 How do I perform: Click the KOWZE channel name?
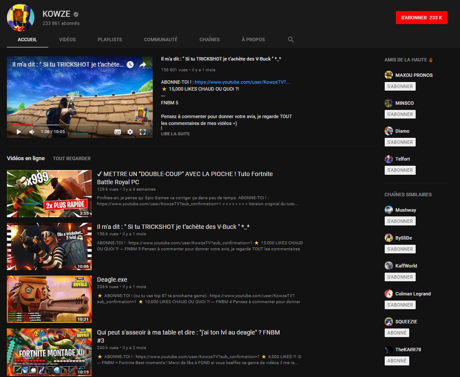(x=56, y=14)
